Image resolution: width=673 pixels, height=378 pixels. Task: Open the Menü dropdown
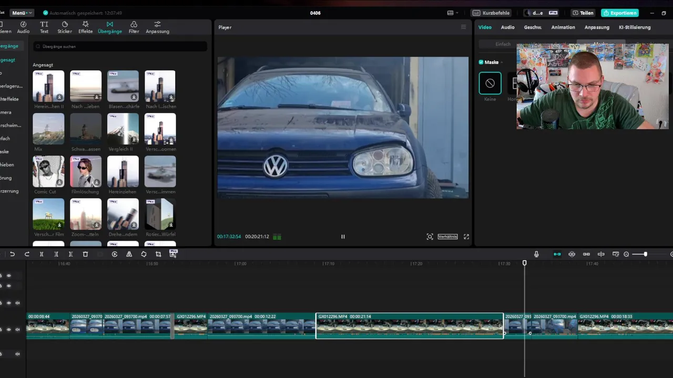tap(22, 13)
